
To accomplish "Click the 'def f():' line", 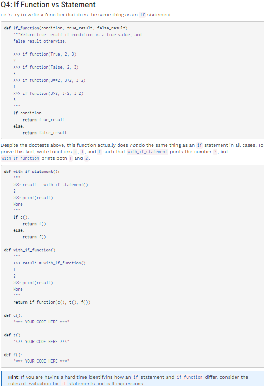I will coord(13,355).
